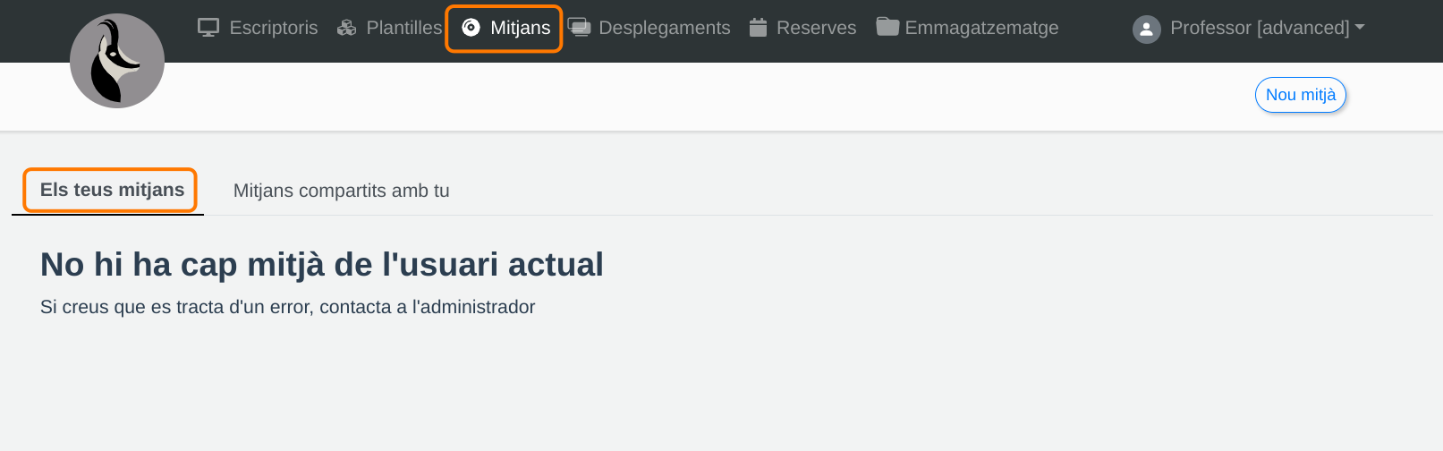Expand the caret next to Professor [advanced]
The image size is (1443, 451).
point(1360,28)
